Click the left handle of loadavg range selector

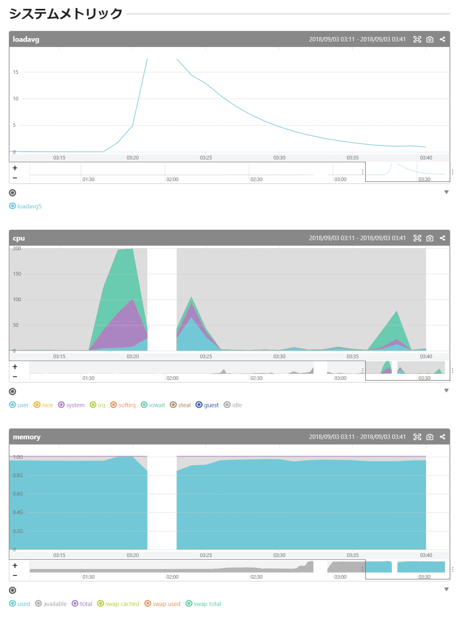pyautogui.click(x=363, y=172)
